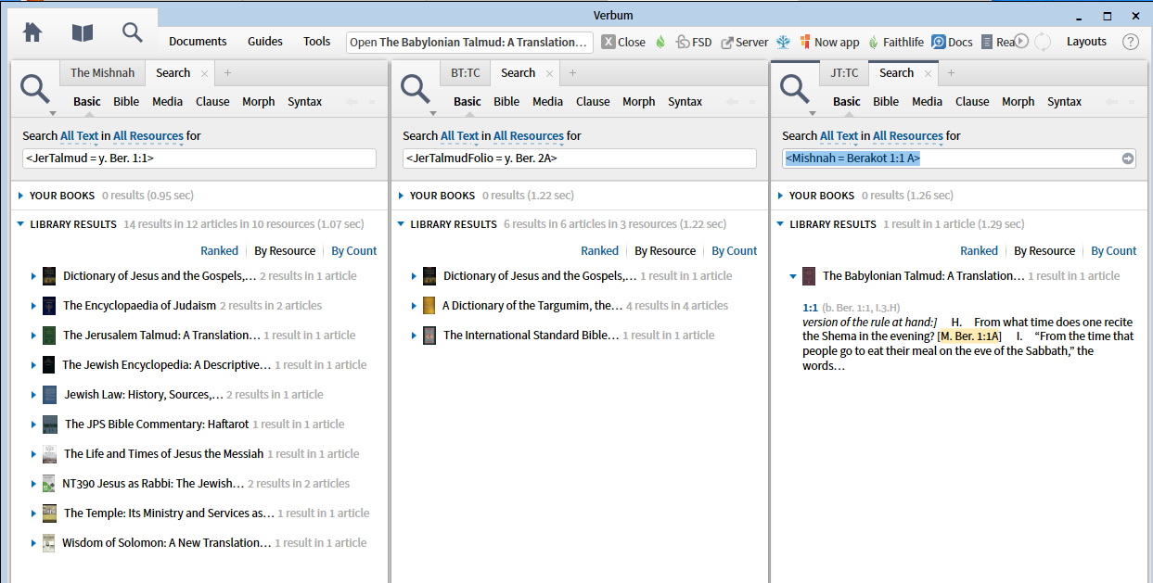Open All Resources dropdown in middle panel

click(529, 136)
